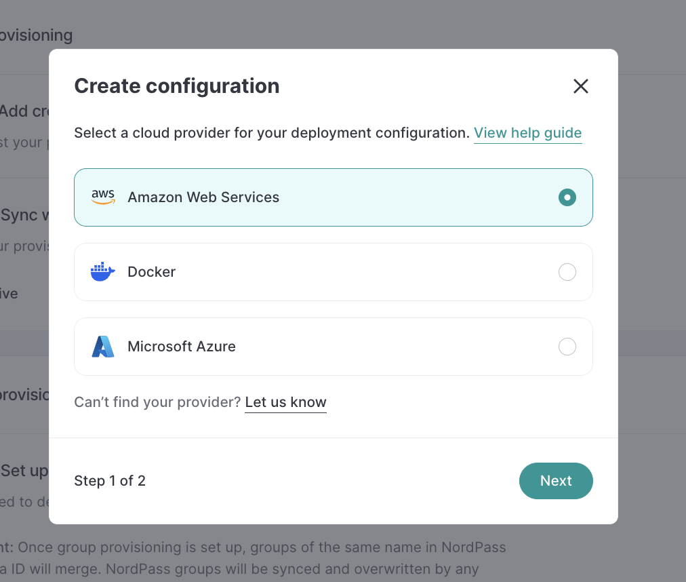Image resolution: width=686 pixels, height=582 pixels.
Task: Click the Docker whale icon
Action: [103, 271]
